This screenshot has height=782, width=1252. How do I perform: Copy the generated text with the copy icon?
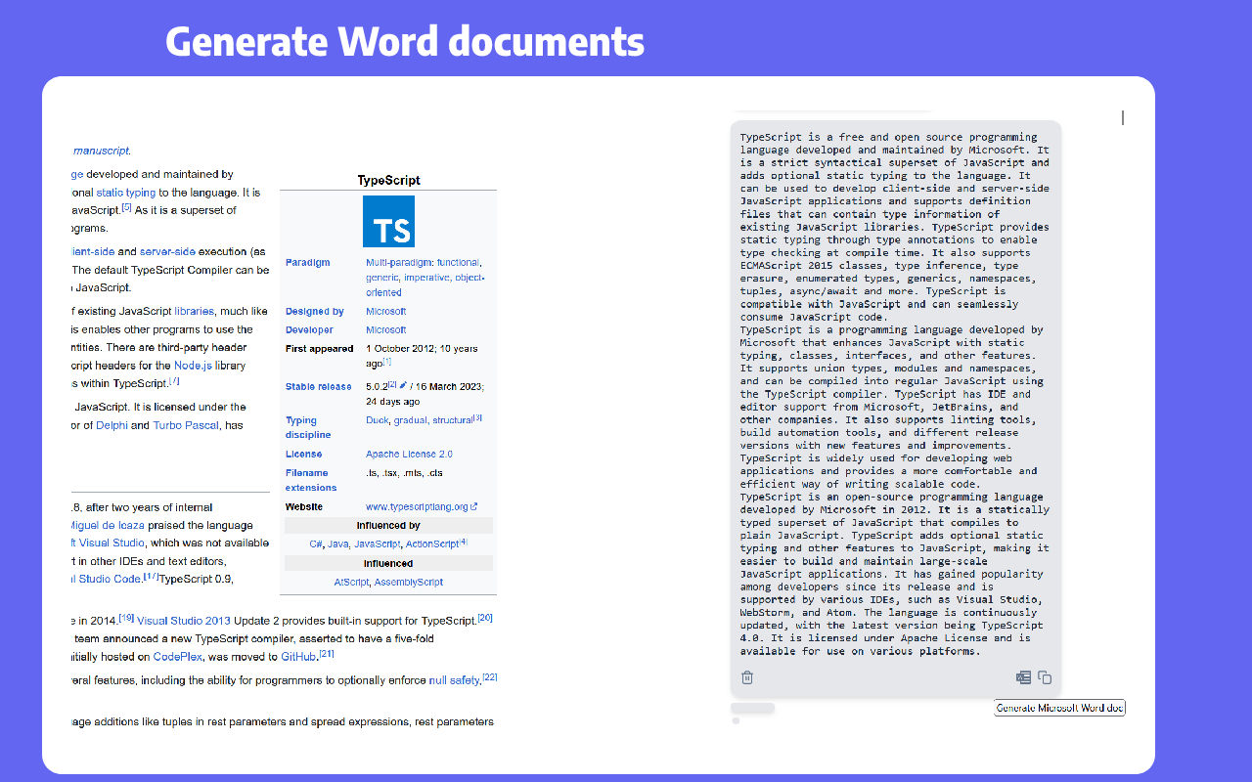coord(1045,677)
